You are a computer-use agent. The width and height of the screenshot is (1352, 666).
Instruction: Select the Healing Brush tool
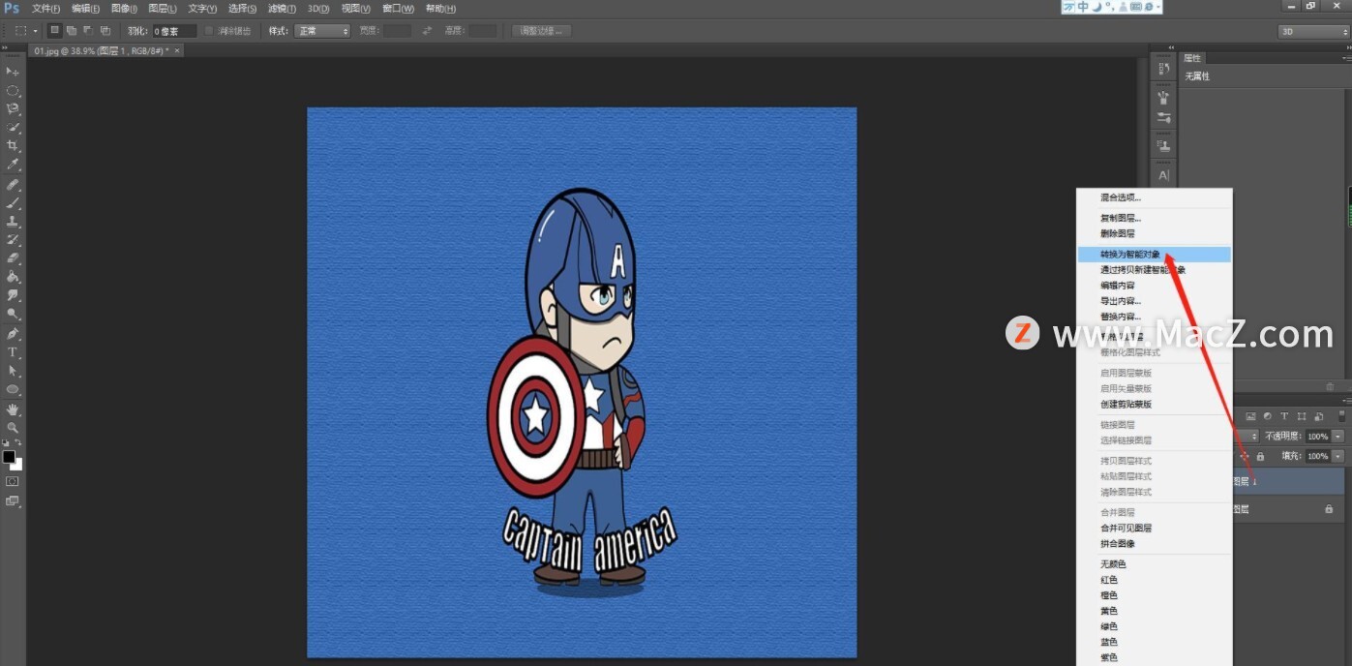tap(13, 184)
